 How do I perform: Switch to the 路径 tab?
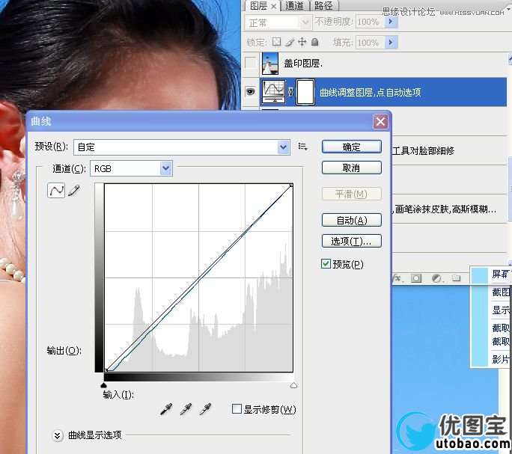(x=323, y=5)
